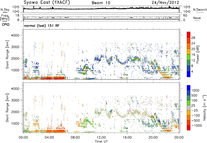Click the '500' label on Velocity colorbar
The width and height of the screenshot is (207, 143).
coord(194,95)
